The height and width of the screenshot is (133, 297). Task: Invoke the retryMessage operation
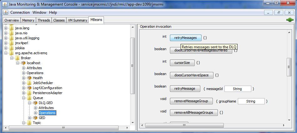pyautogui.click(x=185, y=88)
